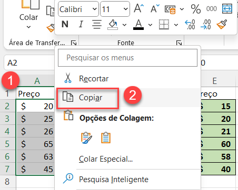This screenshot has width=238, height=190.
Task: Expand font color dropdown arrow
Action: (150, 25)
